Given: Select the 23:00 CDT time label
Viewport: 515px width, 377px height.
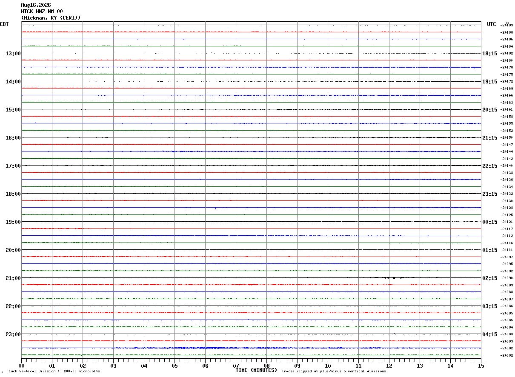Looking at the screenshot, I should [13, 334].
